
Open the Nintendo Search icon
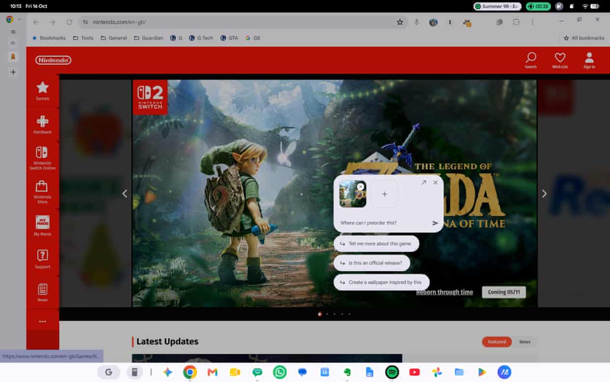(530, 60)
